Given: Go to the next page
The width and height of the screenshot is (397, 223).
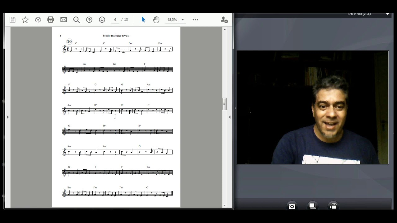Looking at the screenshot, I should click(x=102, y=20).
